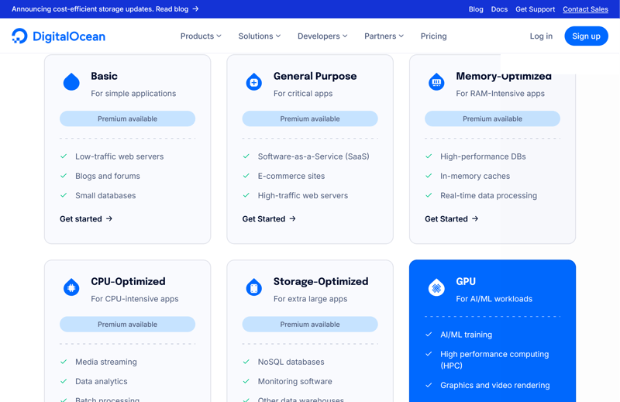The height and width of the screenshot is (402, 620).
Task: Expand the Developers dropdown menu
Action: point(322,36)
